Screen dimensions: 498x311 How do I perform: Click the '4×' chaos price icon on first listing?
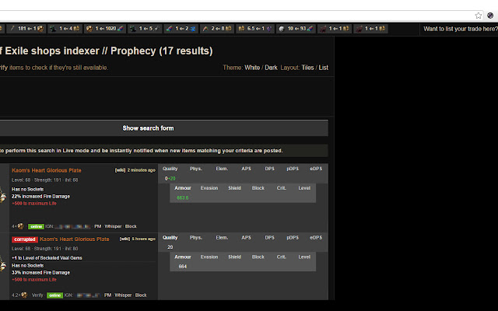click(21, 226)
